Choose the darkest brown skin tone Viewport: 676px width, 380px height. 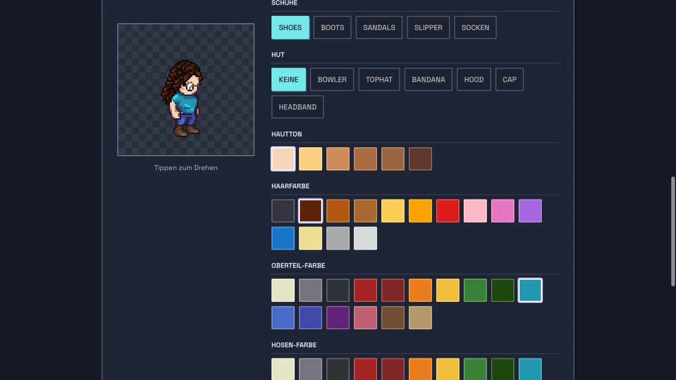pyautogui.click(x=420, y=159)
